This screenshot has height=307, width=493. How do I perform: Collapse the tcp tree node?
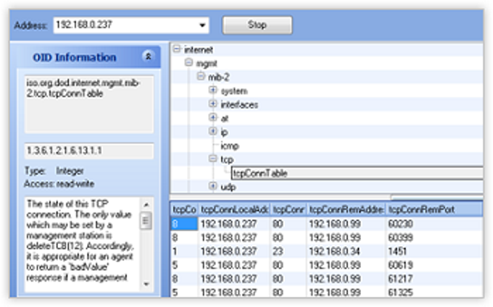(x=213, y=159)
